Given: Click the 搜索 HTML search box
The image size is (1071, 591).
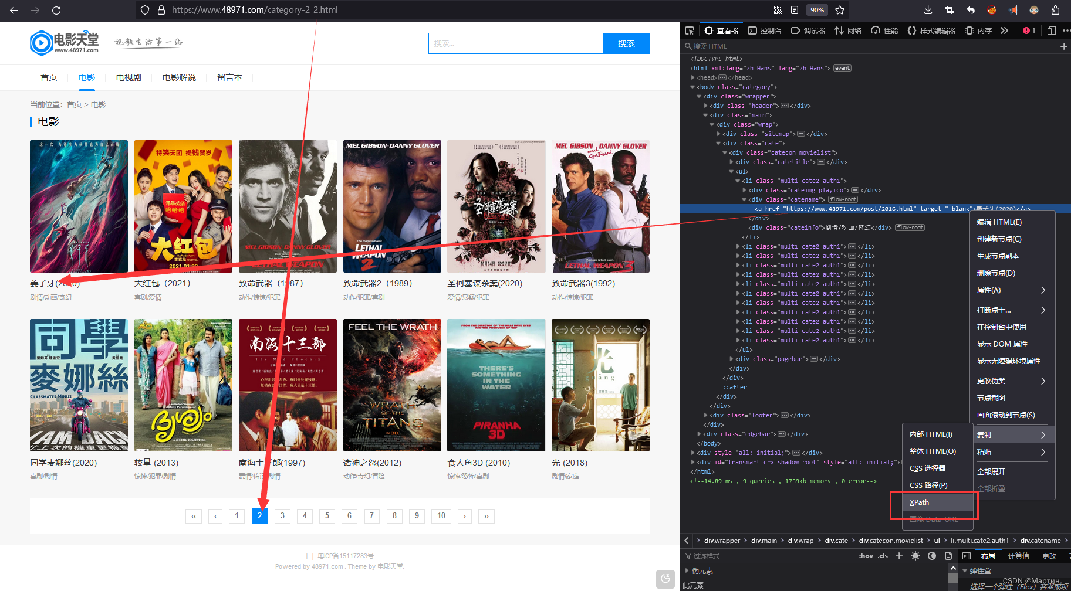Looking at the screenshot, I should click(x=869, y=46).
